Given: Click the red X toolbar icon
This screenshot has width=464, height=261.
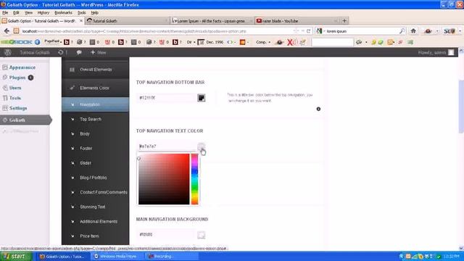Looking at the screenshot, I should point(290,42).
